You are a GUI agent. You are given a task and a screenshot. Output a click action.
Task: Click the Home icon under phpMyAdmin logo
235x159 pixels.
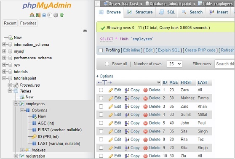[32, 15]
